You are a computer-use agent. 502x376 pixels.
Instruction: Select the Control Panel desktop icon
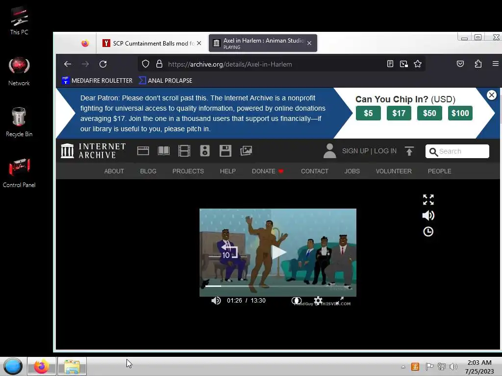click(19, 173)
